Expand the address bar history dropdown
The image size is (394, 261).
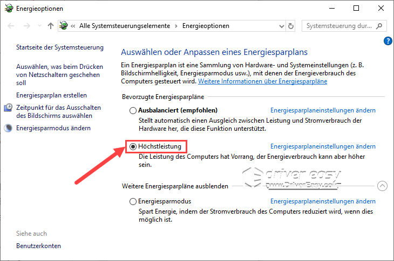pos(281,26)
